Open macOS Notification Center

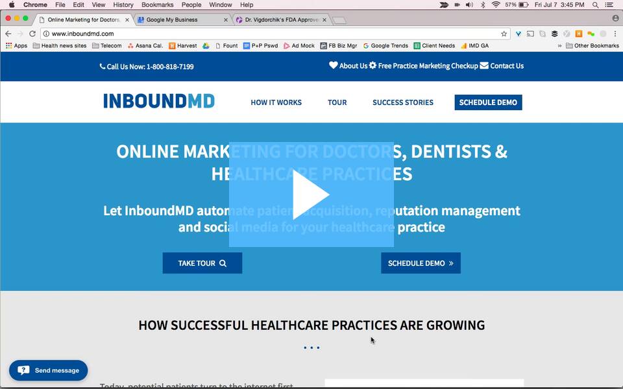click(x=609, y=5)
